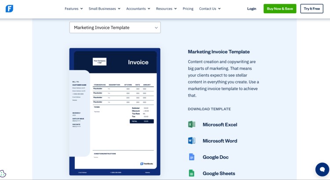
Task: Open the Marketing Invoice Template dropdown
Action: (x=115, y=28)
